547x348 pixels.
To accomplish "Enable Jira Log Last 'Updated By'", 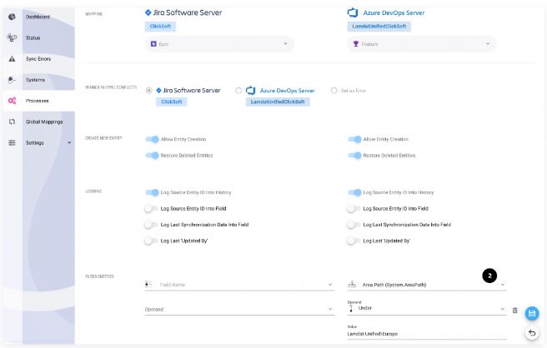I will [x=151, y=241].
